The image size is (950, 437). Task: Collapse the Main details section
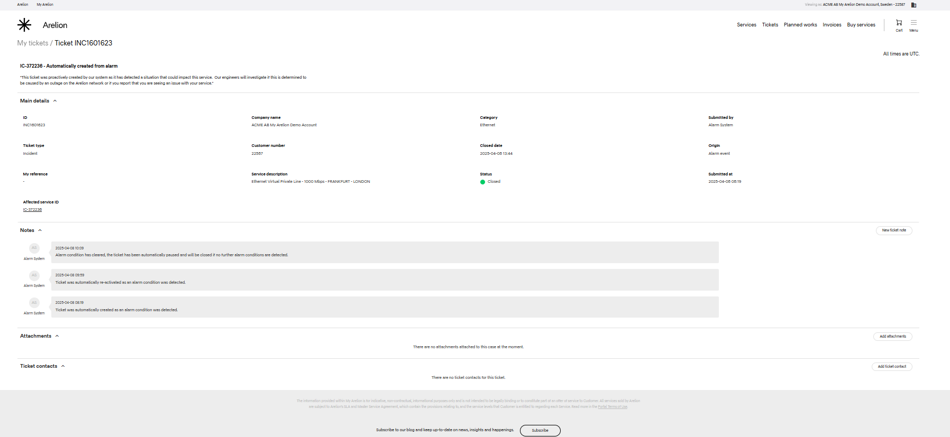tap(55, 101)
